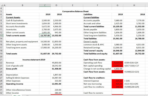Viewport: 148px width, 96px height.
Task: Select column G header
Action: tap(117, 5)
